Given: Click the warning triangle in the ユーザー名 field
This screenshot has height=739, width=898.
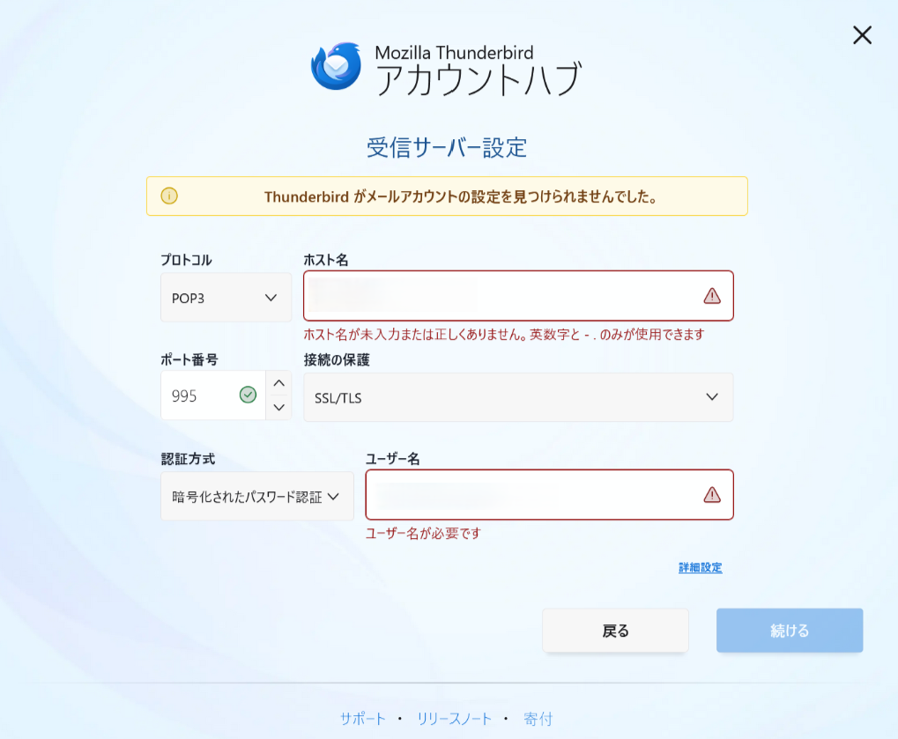Looking at the screenshot, I should [712, 495].
